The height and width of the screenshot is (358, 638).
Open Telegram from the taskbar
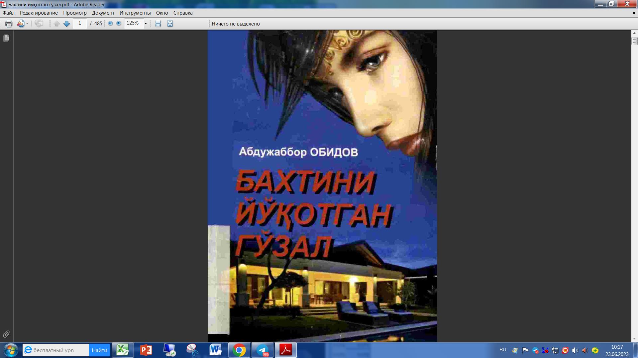pos(263,350)
